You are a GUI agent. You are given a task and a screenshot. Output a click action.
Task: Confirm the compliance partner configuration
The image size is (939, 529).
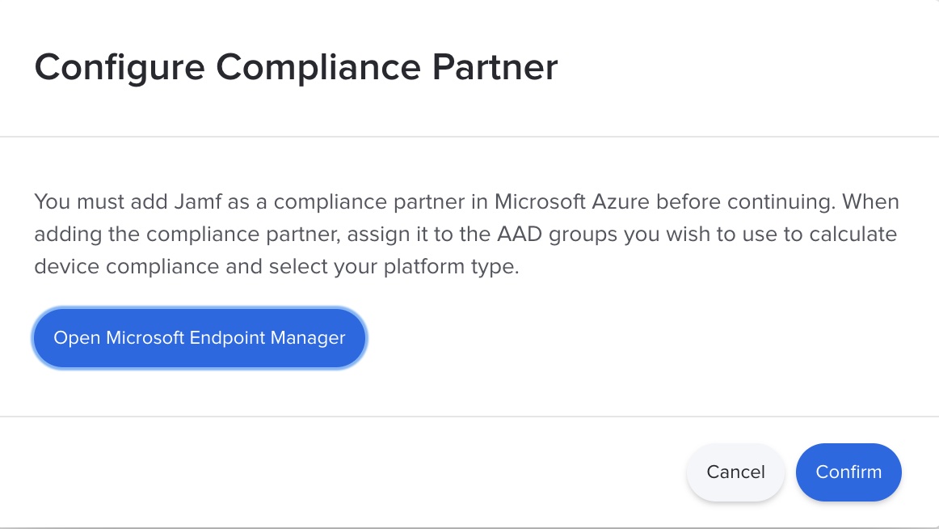(x=848, y=472)
